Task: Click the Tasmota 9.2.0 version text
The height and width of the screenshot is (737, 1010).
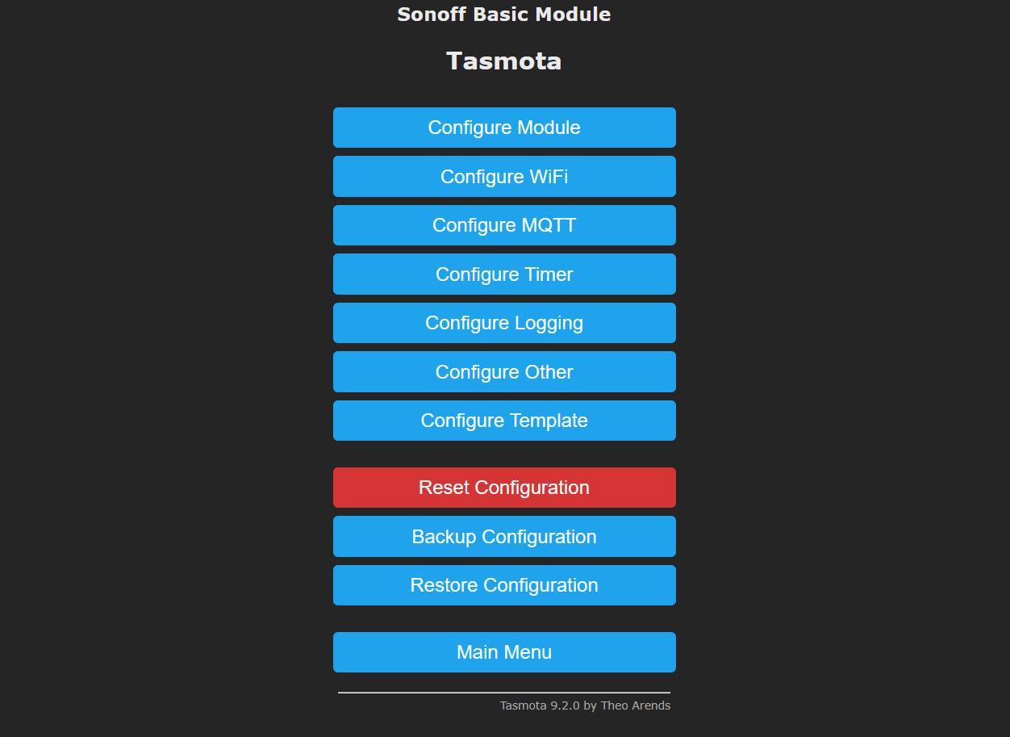Action: point(540,706)
